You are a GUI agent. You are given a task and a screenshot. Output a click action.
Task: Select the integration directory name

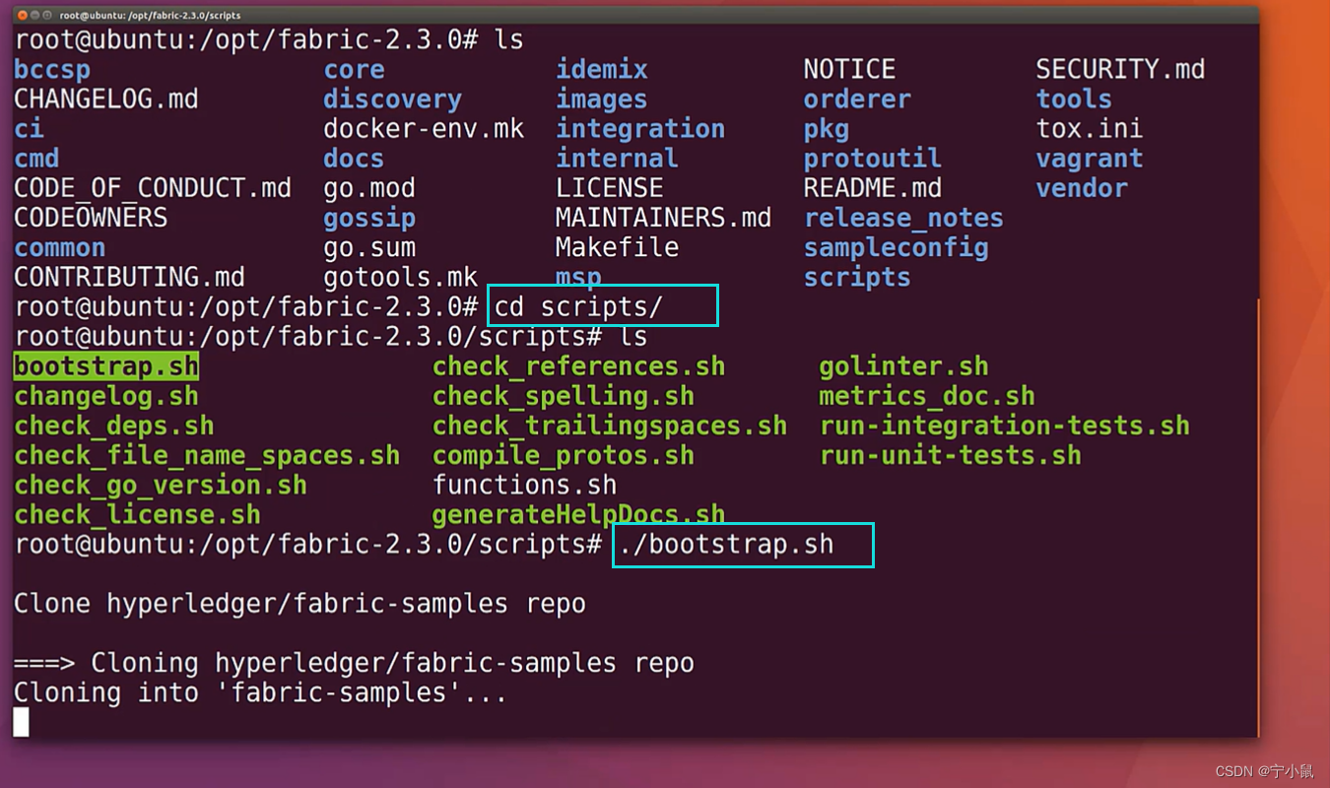pos(640,130)
